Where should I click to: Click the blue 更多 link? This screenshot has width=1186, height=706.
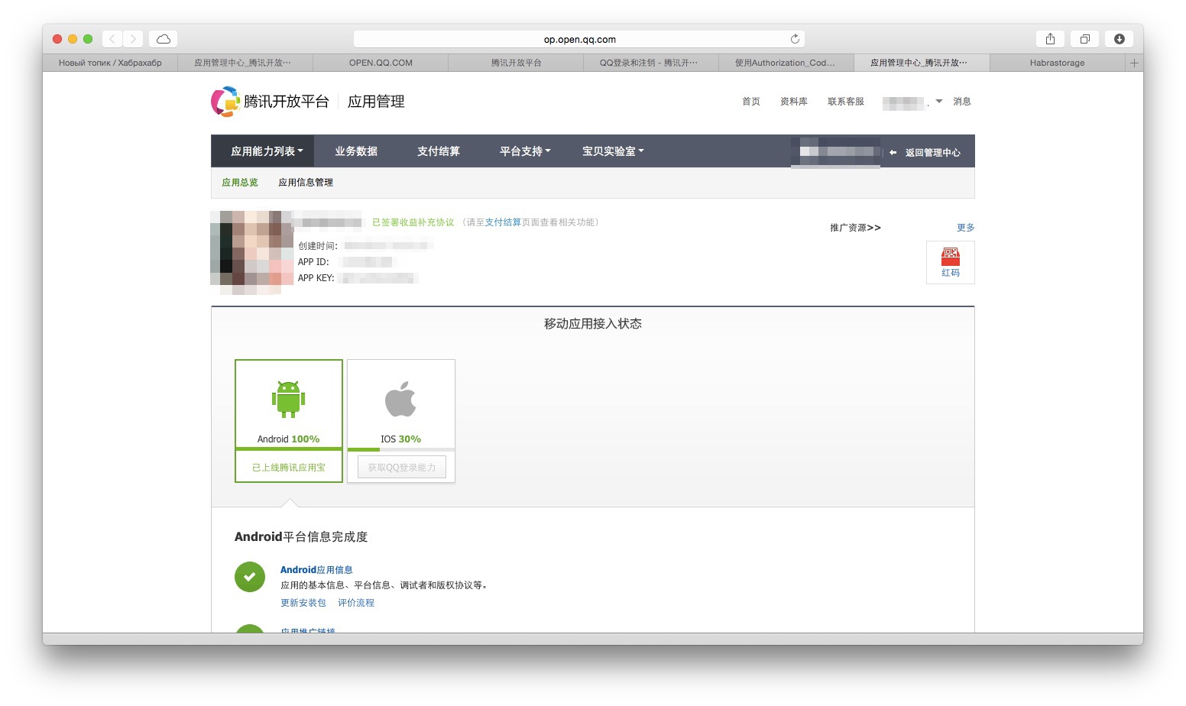(x=966, y=228)
